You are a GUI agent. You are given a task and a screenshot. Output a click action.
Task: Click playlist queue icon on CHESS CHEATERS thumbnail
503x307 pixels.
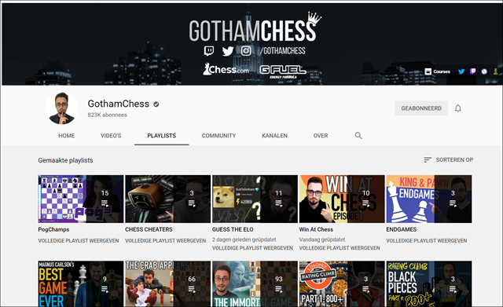tap(192, 203)
